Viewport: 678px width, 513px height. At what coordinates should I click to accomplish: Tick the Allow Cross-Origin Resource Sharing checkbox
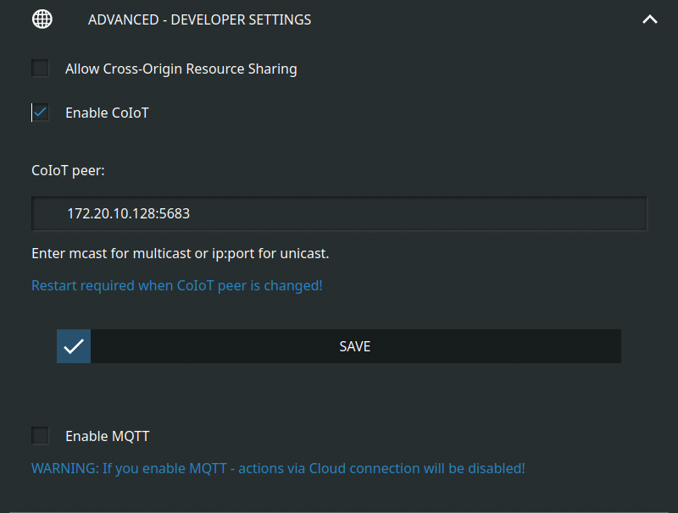[x=41, y=69]
